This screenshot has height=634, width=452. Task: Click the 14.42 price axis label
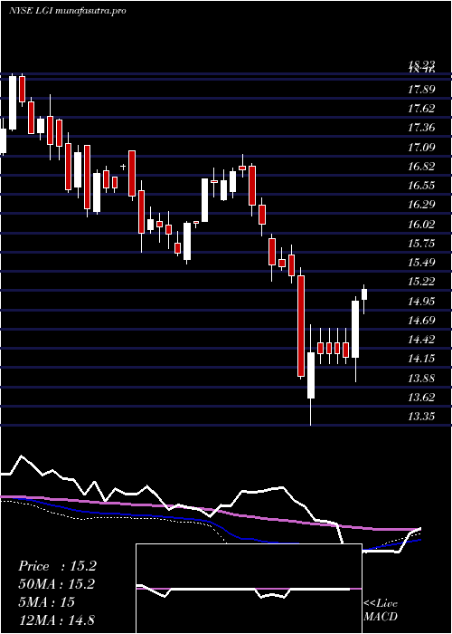coord(421,340)
